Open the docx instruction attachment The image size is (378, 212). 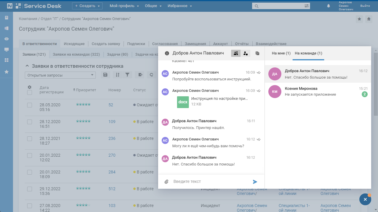183,102
